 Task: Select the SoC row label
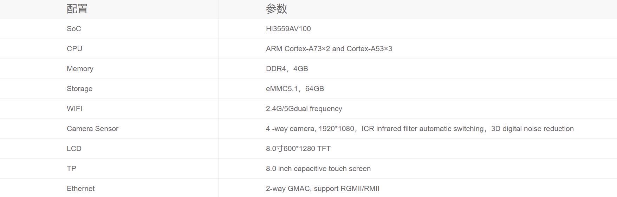74,29
